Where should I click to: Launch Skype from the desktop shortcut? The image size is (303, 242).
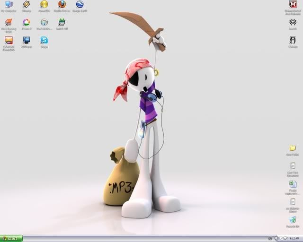click(x=44, y=41)
